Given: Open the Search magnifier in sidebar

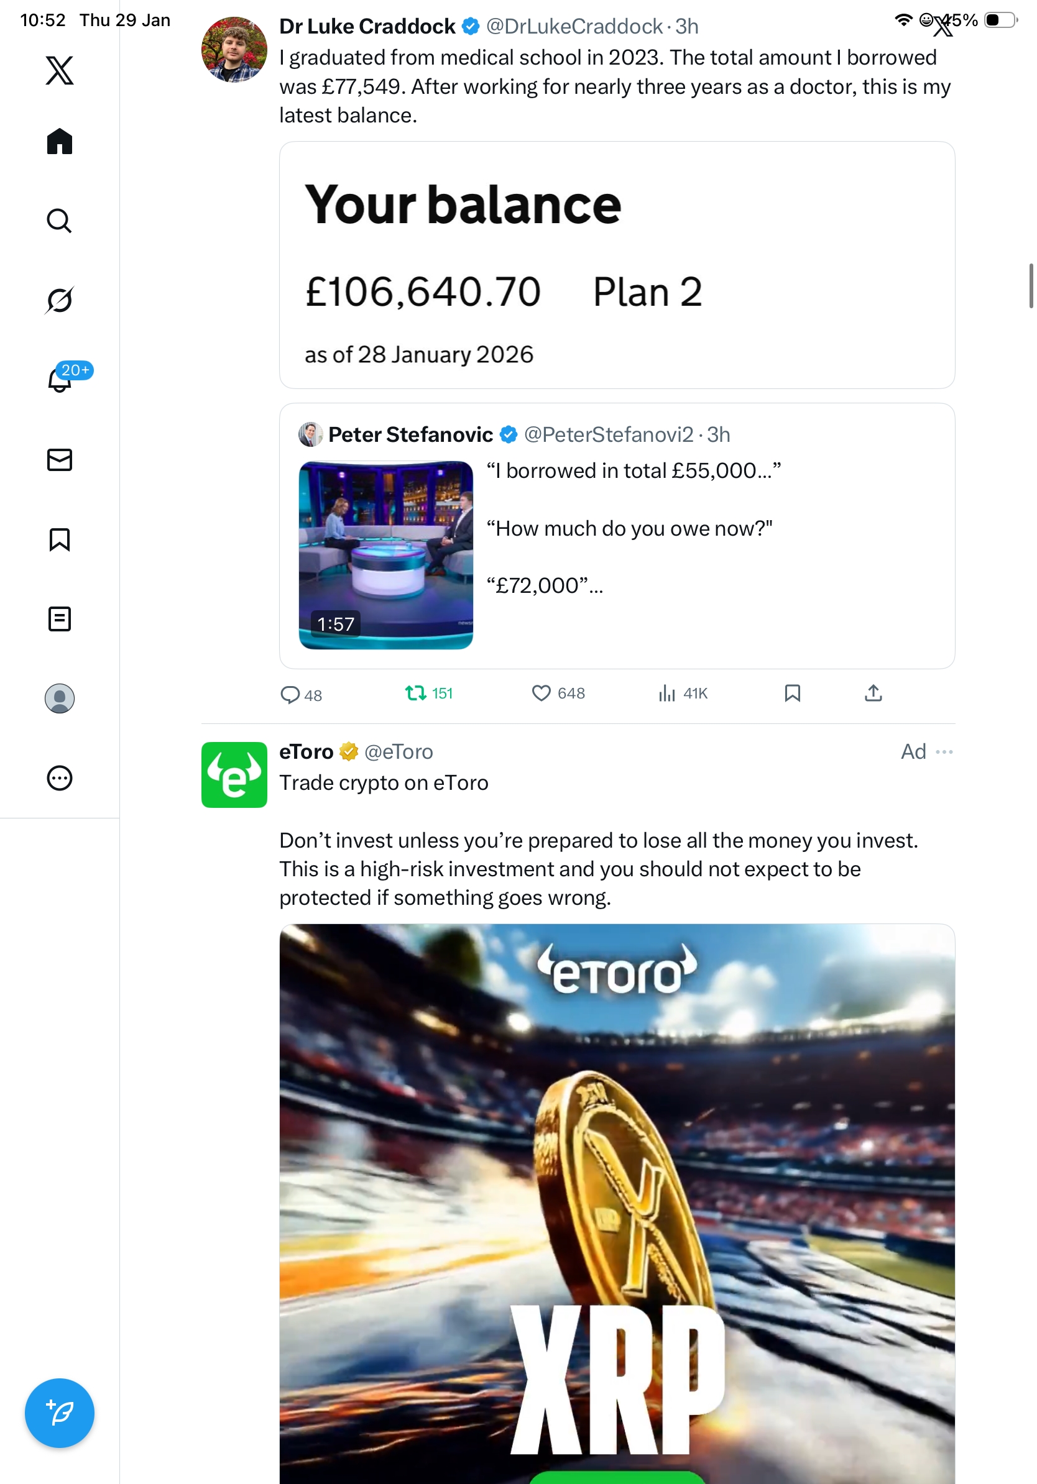Looking at the screenshot, I should click(60, 221).
